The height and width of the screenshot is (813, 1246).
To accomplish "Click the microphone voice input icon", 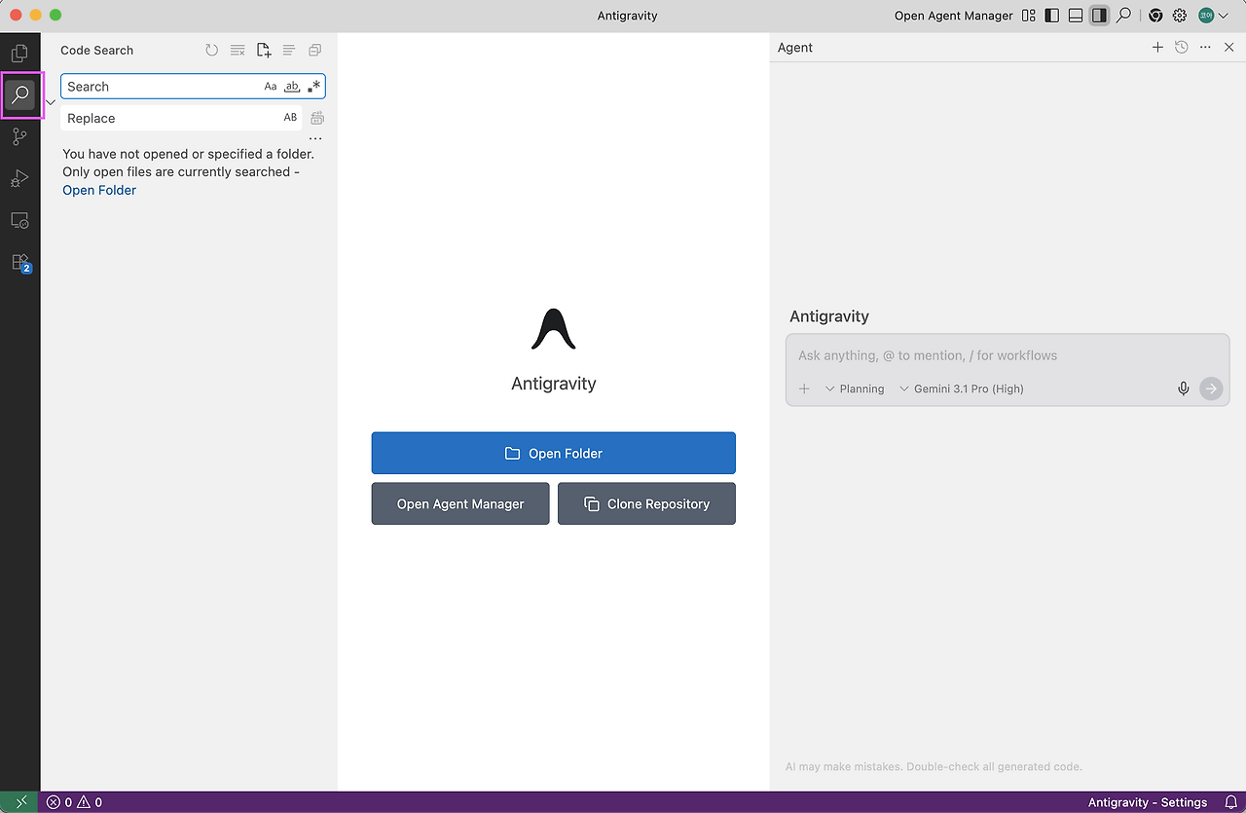I will pyautogui.click(x=1184, y=388).
